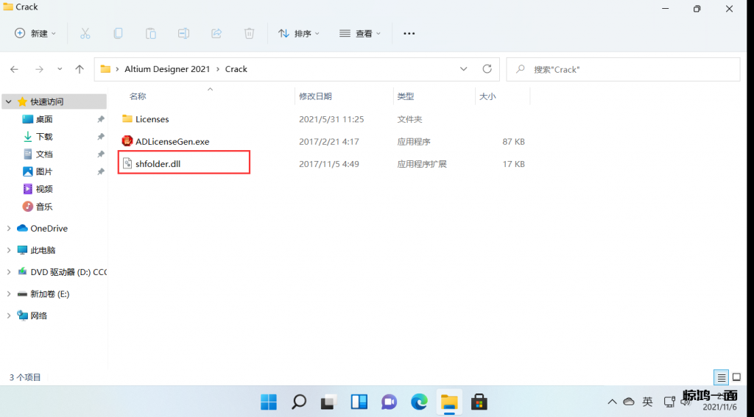This screenshot has width=754, height=417.
Task: Switch to large thumbnails view toggle
Action: coord(736,377)
